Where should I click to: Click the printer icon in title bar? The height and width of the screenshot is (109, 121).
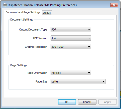pos(5,5)
